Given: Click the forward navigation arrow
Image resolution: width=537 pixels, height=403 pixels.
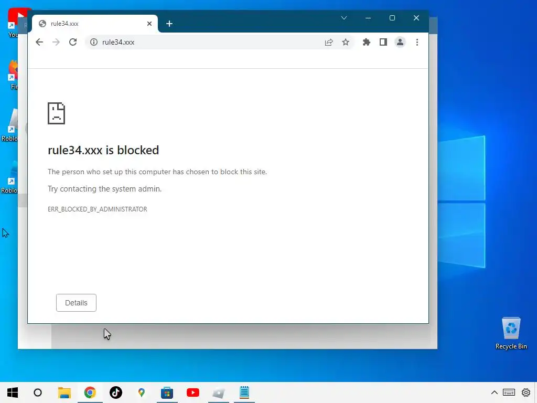Looking at the screenshot, I should tap(56, 42).
